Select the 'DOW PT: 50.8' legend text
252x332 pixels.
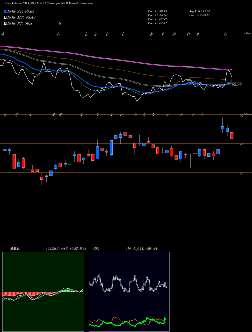pyautogui.click(x=20, y=23)
